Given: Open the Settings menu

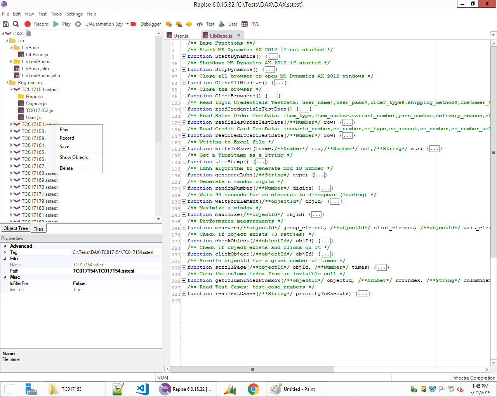Looking at the screenshot, I should [x=75, y=14].
